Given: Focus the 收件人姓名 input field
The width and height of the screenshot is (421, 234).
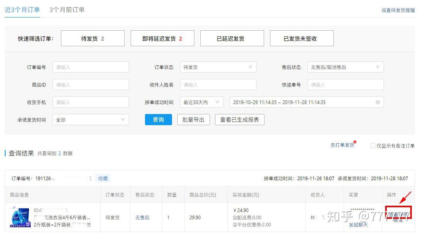Looking at the screenshot, I should (218, 85).
